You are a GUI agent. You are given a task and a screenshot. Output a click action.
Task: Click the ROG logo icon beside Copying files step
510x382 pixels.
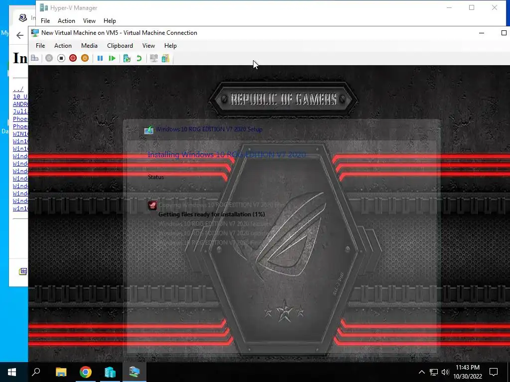pos(152,205)
